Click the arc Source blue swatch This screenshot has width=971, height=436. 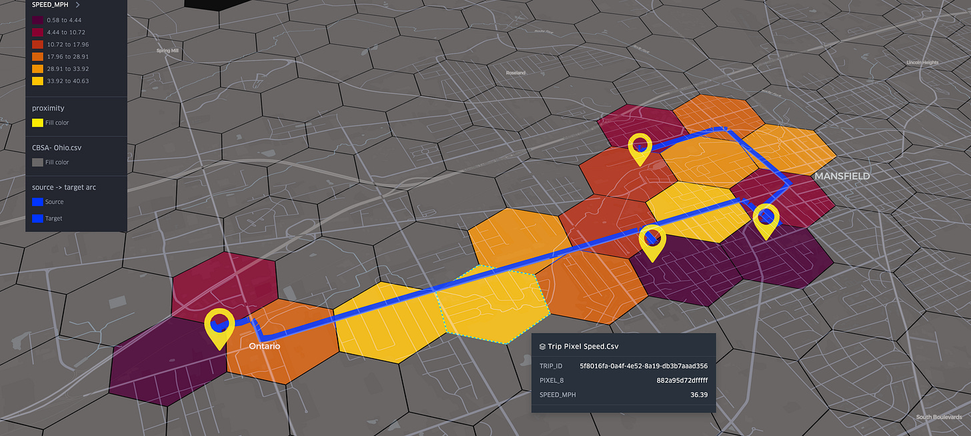[x=37, y=202]
